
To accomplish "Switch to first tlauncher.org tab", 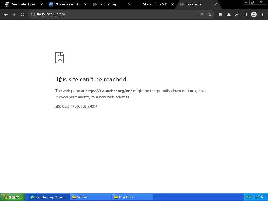I will point(111,4).
